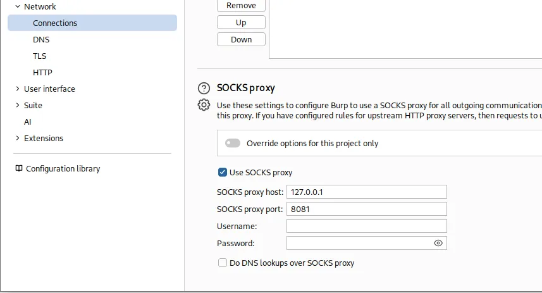Screen dimensions: 542x293
Task: Click the 'SOCKS proxy port:' label
Action: (x=250, y=209)
